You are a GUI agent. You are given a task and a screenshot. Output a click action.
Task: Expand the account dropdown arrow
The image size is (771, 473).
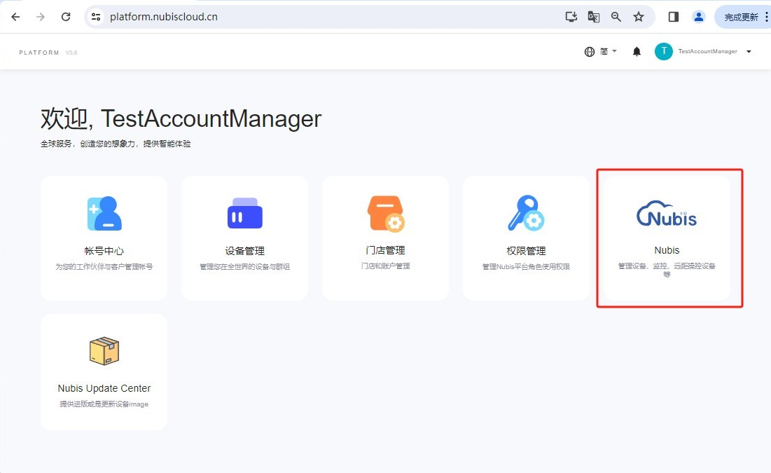[749, 51]
